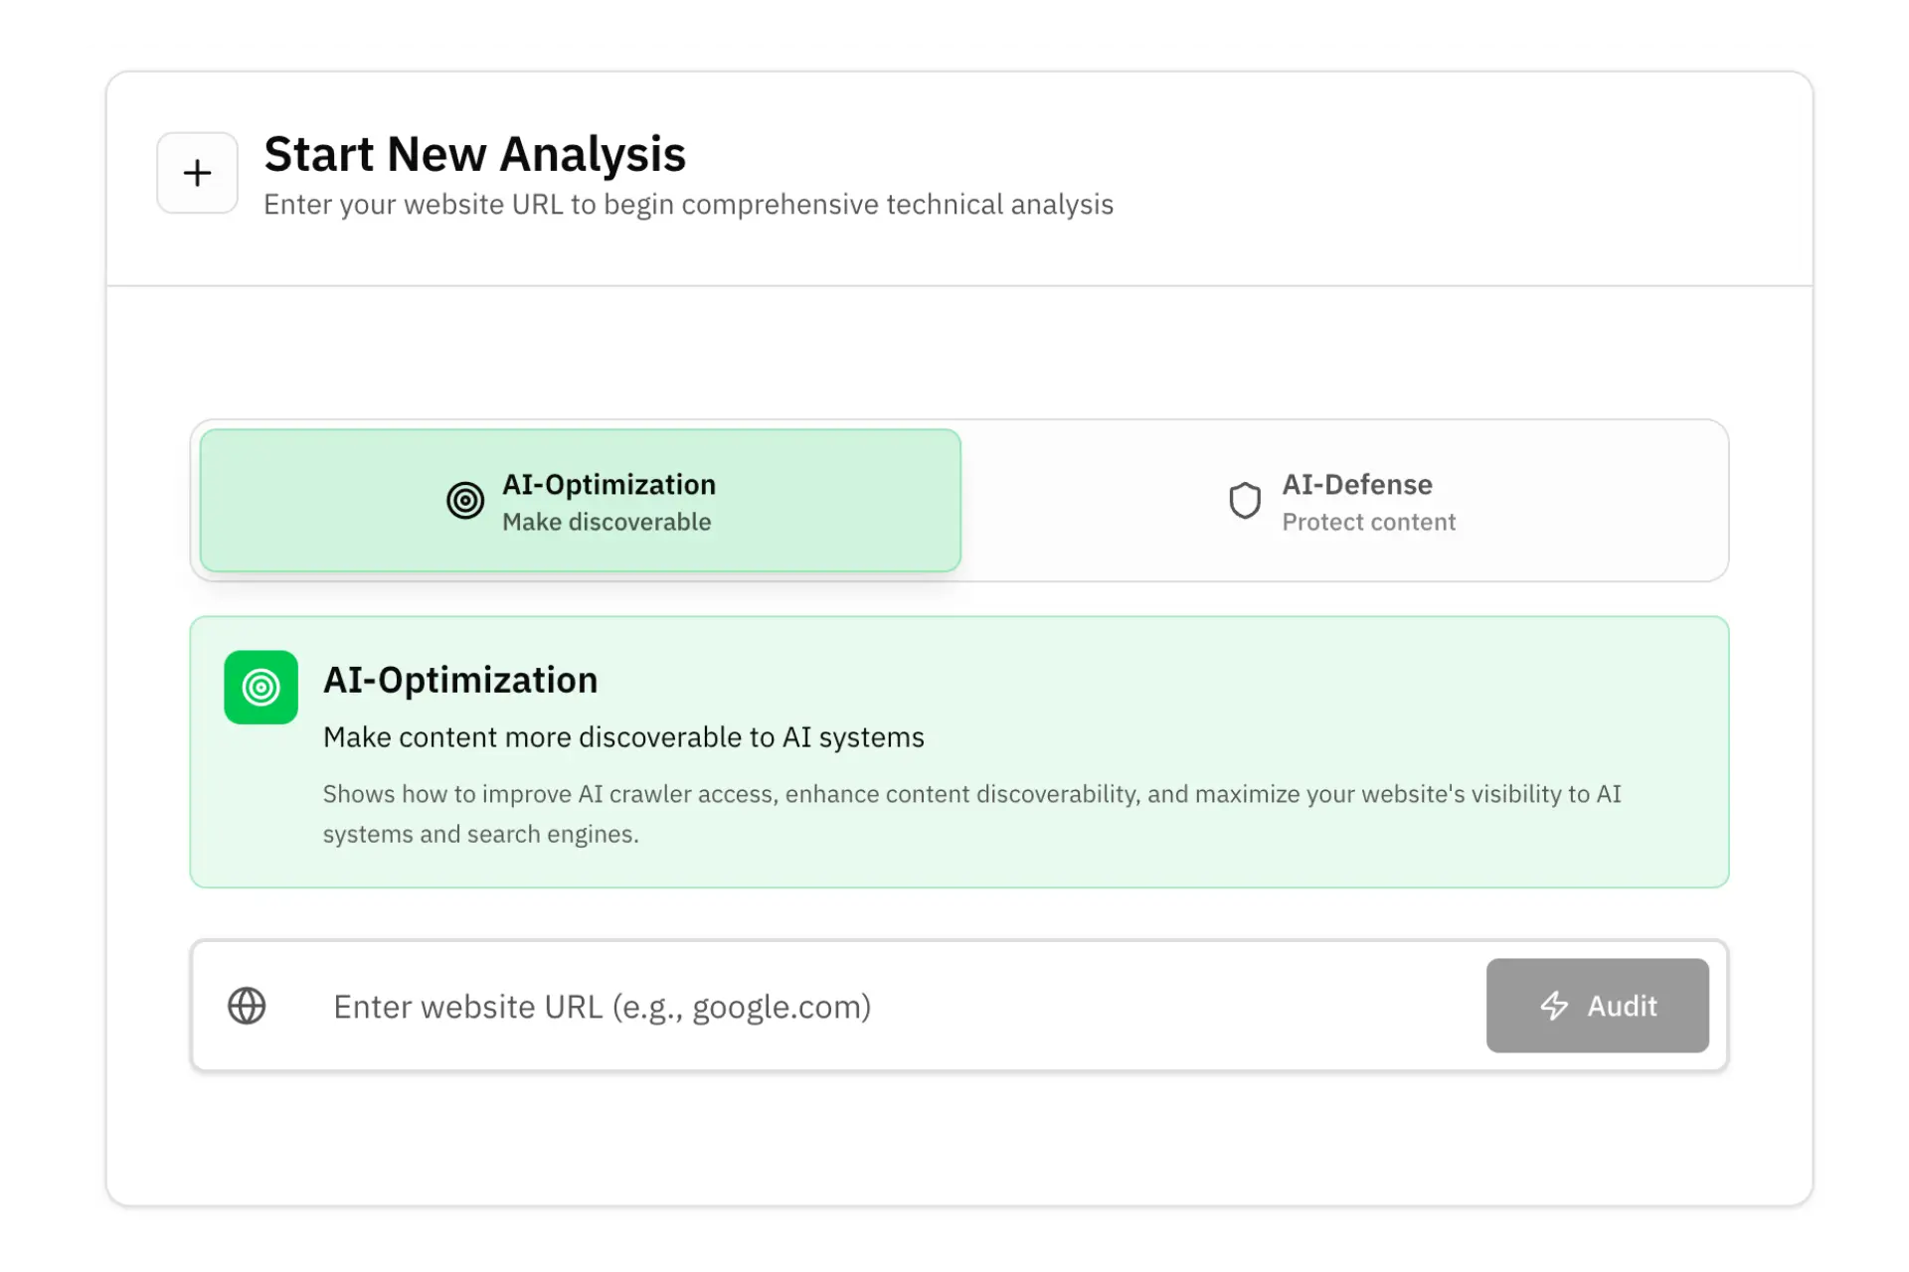Click the placeholder text Enter website URL

pos(602,1006)
